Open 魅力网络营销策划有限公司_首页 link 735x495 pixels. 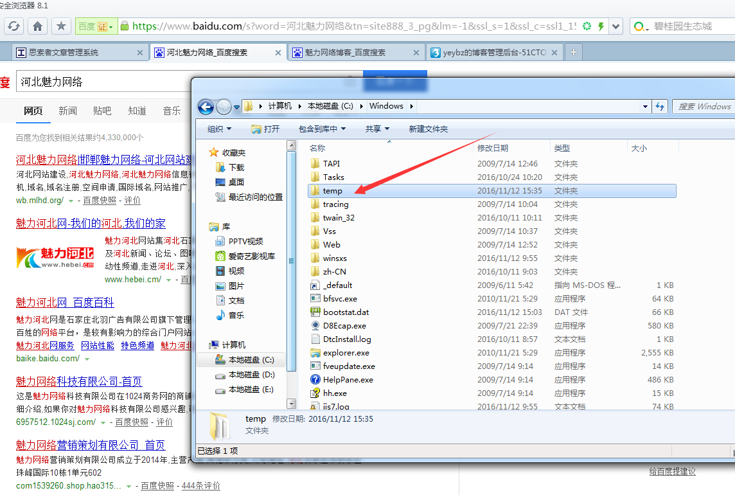(91, 445)
